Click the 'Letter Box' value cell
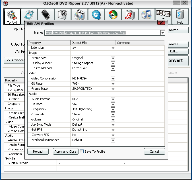The width and height of the screenshot is (192, 180). click(91, 68)
